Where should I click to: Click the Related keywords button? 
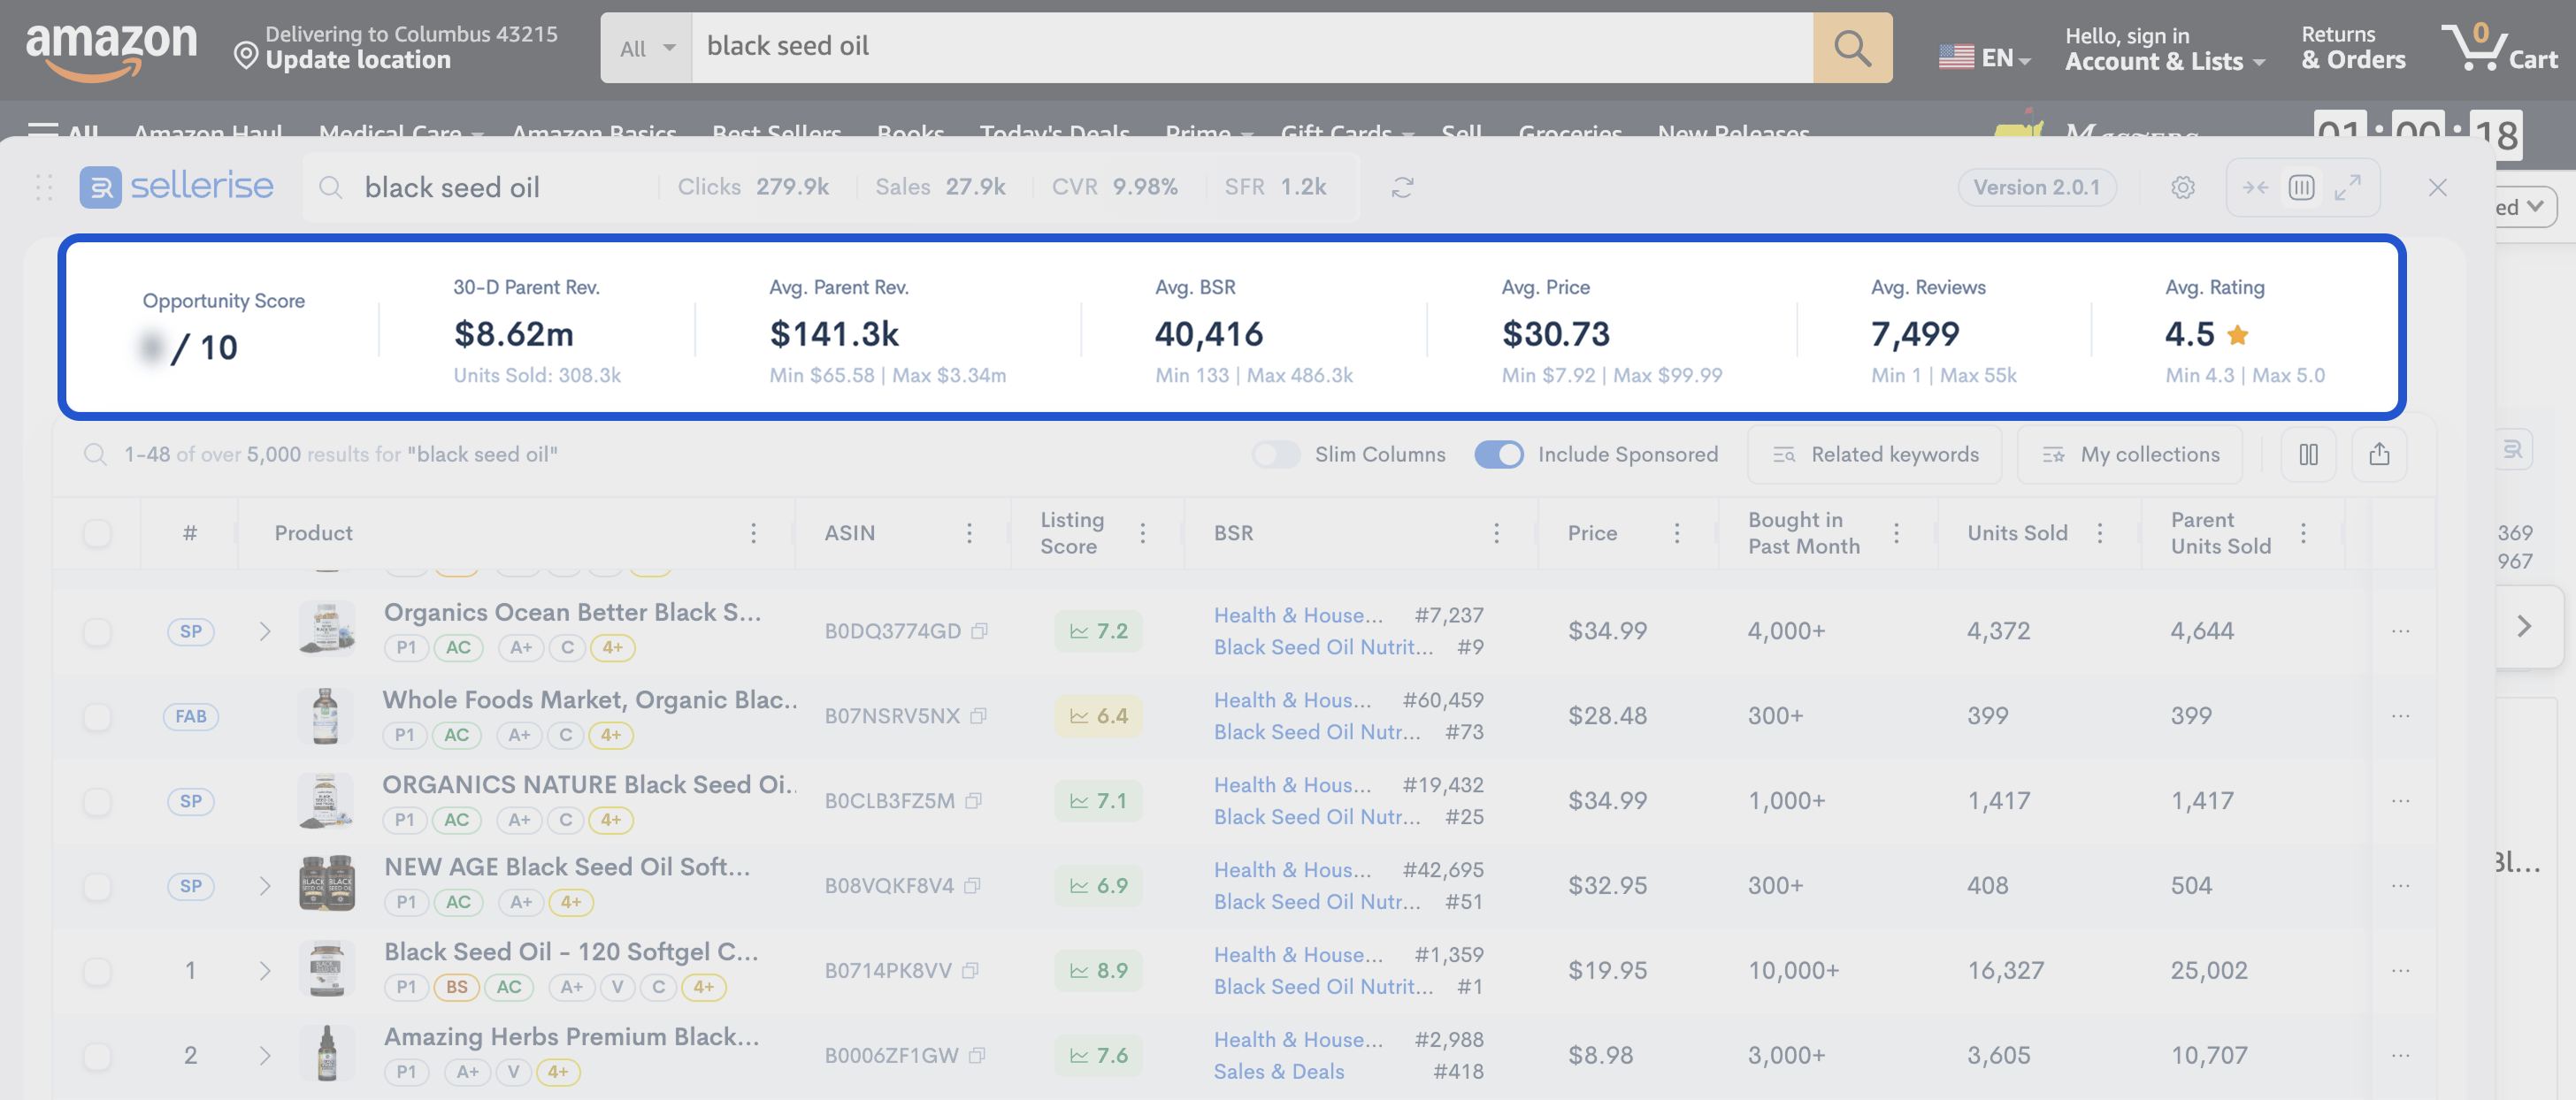(x=1874, y=455)
